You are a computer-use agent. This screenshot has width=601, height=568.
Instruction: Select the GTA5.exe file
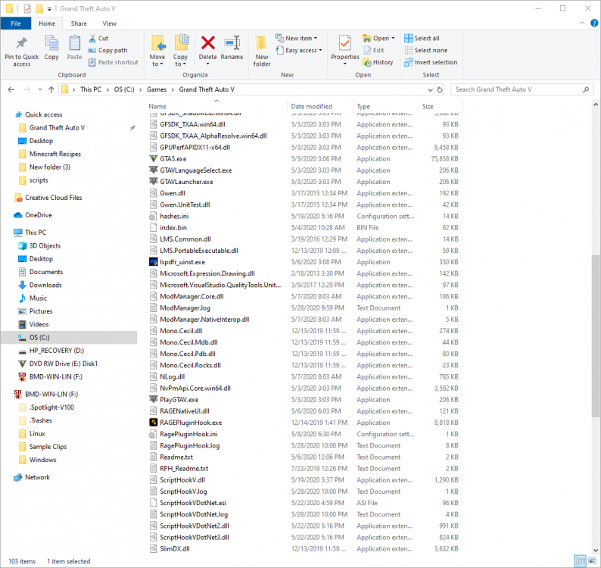(173, 159)
